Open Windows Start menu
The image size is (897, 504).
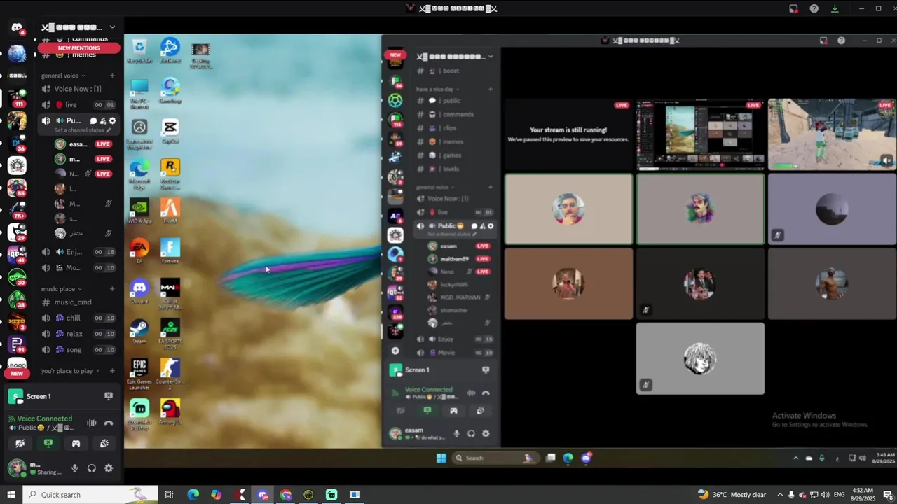tap(11, 495)
